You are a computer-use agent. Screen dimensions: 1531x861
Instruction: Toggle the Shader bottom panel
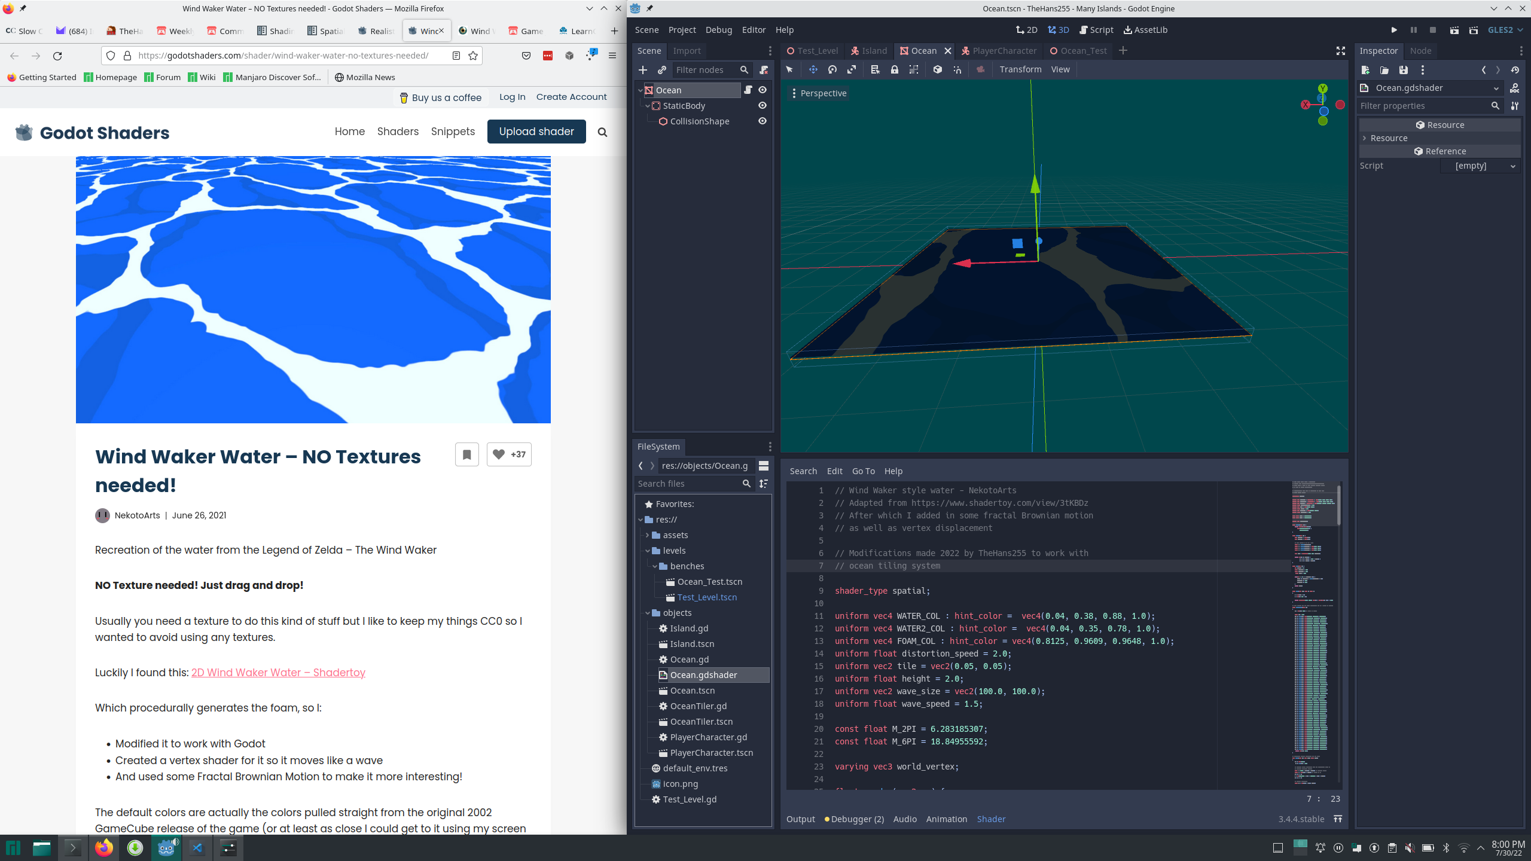coord(991,819)
